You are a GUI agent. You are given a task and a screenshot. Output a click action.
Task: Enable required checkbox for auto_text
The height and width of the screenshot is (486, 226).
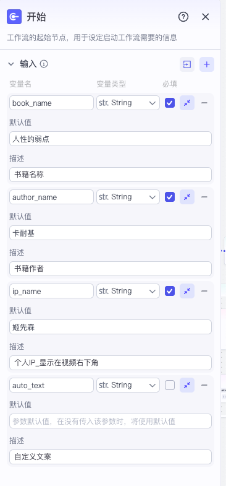pos(170,385)
